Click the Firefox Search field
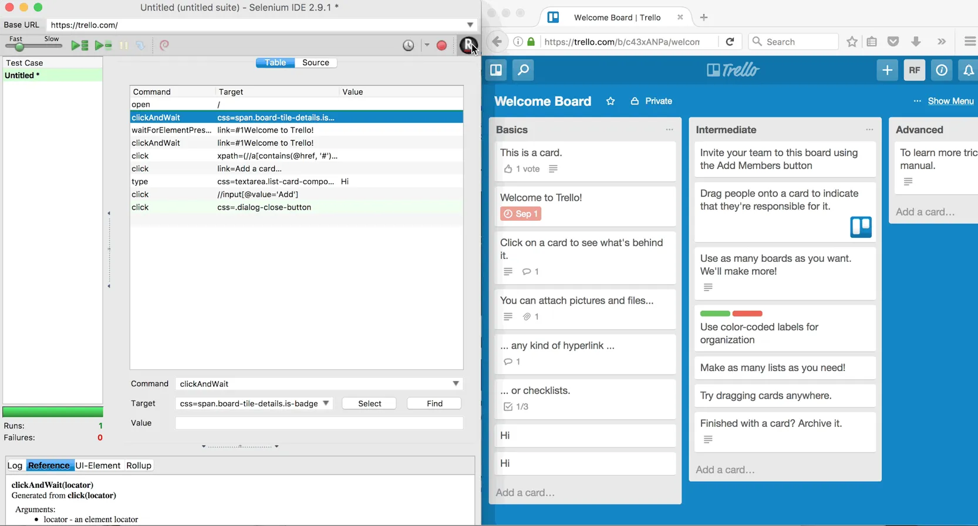The height and width of the screenshot is (526, 978). point(793,42)
